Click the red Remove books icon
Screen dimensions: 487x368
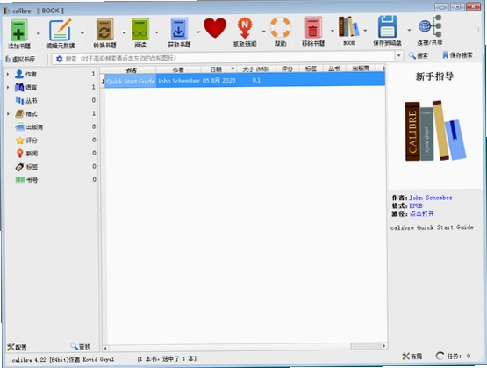tap(313, 28)
